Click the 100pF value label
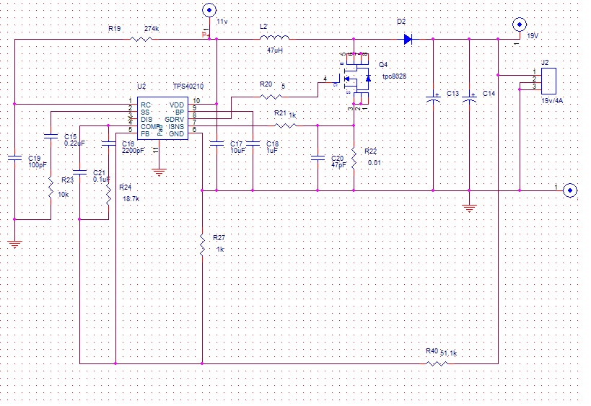The width and height of the screenshot is (591, 406). tap(38, 165)
